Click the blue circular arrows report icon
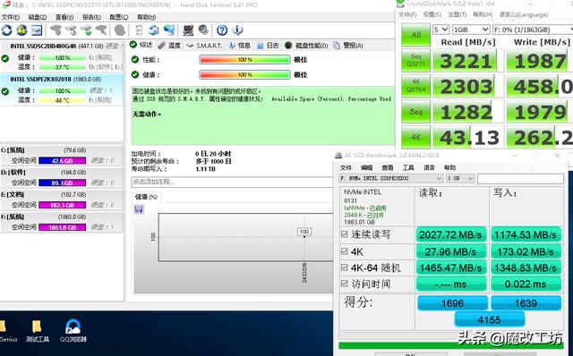The width and height of the screenshot is (573, 356). [x=154, y=30]
